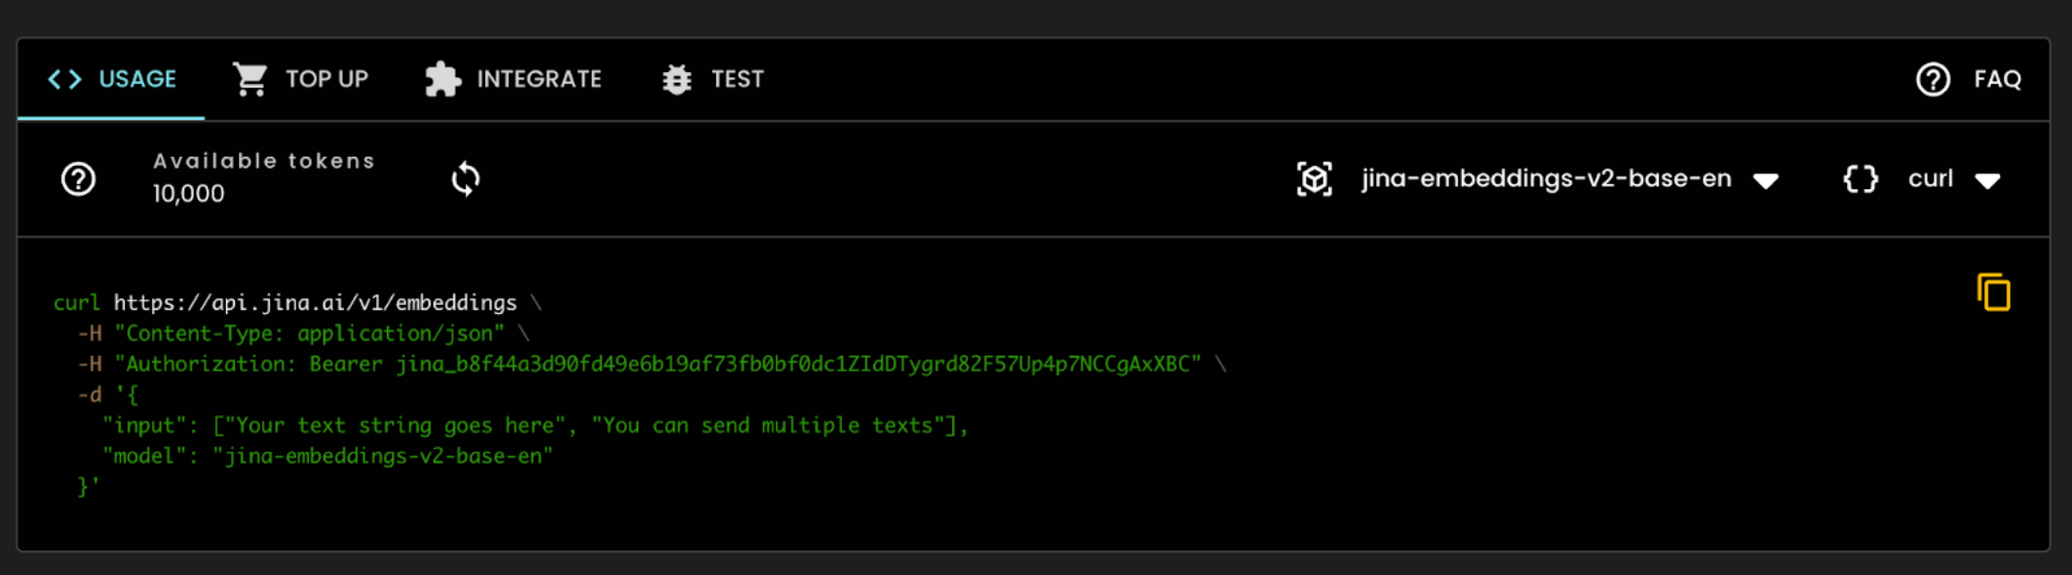Viewport: 2072px width, 575px height.
Task: Go to the Integrate tab
Action: click(538, 79)
